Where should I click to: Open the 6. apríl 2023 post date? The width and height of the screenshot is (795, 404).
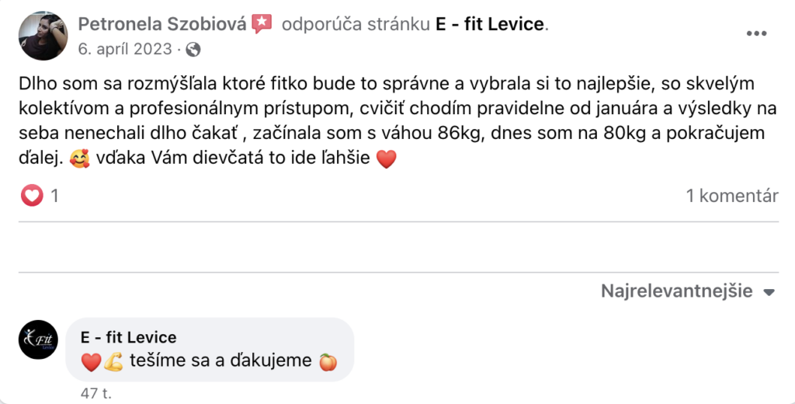pos(126,49)
